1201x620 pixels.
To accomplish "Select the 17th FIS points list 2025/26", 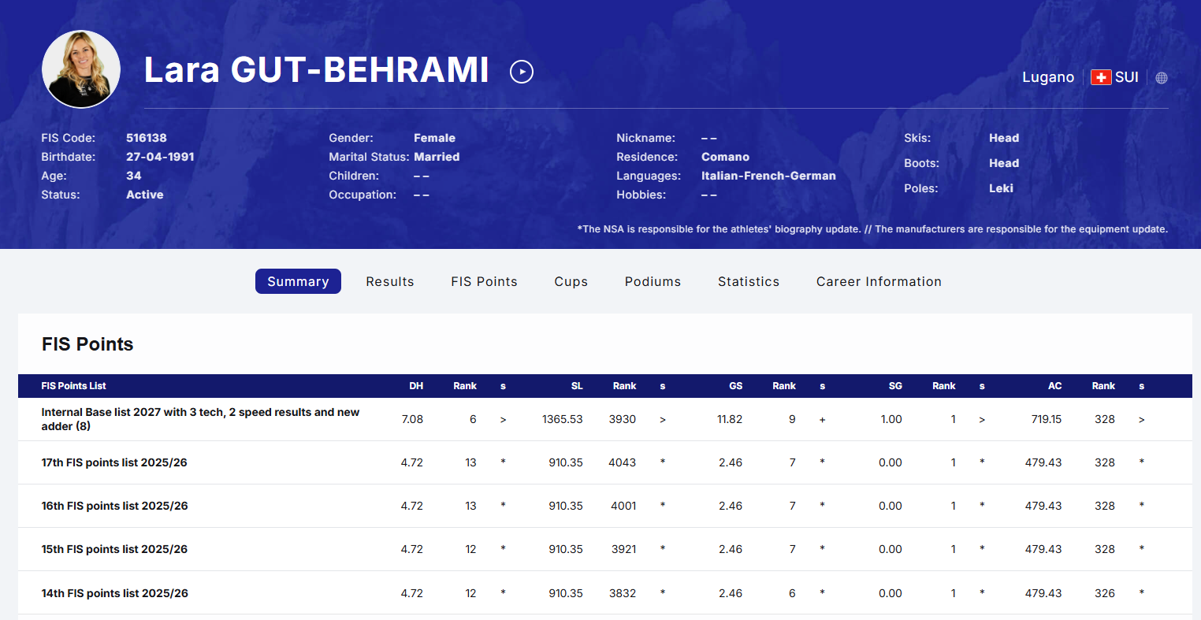I will pyautogui.click(x=114, y=462).
